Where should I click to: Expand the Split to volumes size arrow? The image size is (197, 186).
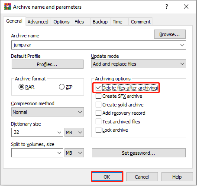(59, 153)
